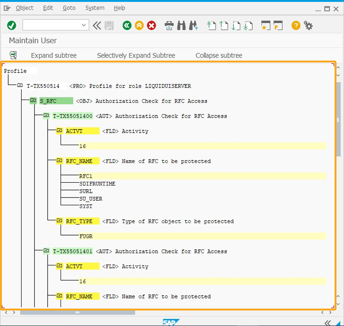Click the red Cancel icon
344x326 pixels.
tap(151, 25)
